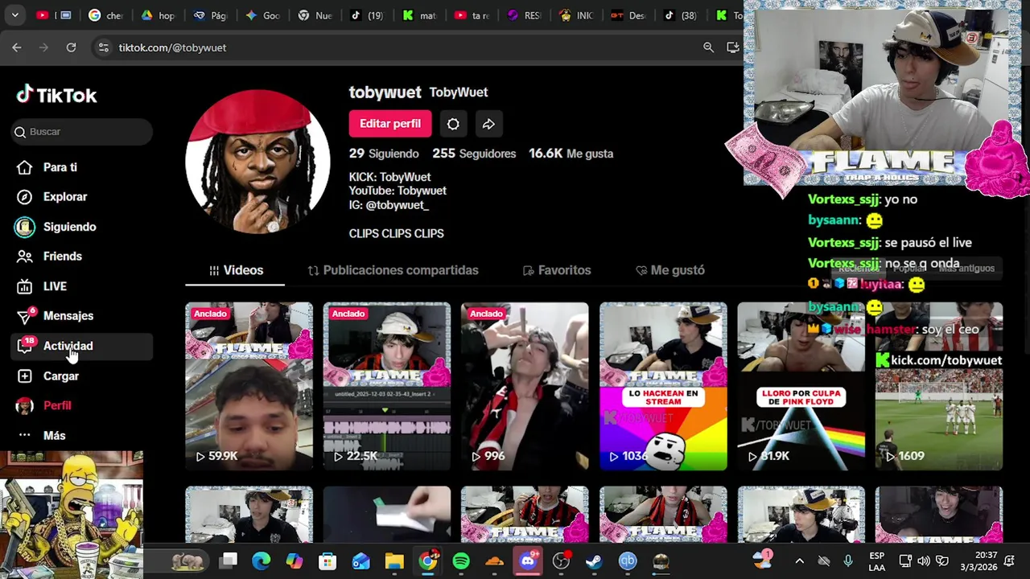
Task: Click the Buscar search field
Action: (82, 132)
